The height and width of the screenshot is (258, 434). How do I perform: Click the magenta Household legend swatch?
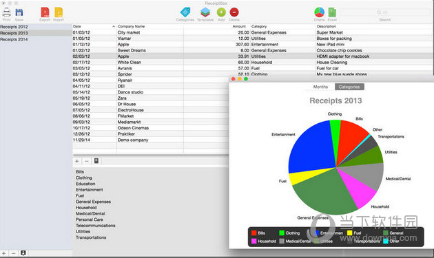pos(254,241)
